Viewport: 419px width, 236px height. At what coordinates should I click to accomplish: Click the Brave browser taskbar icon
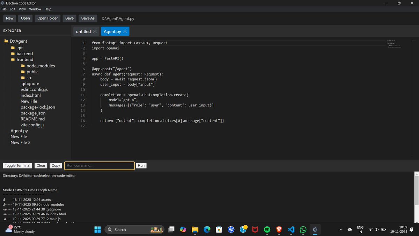pos(279,229)
